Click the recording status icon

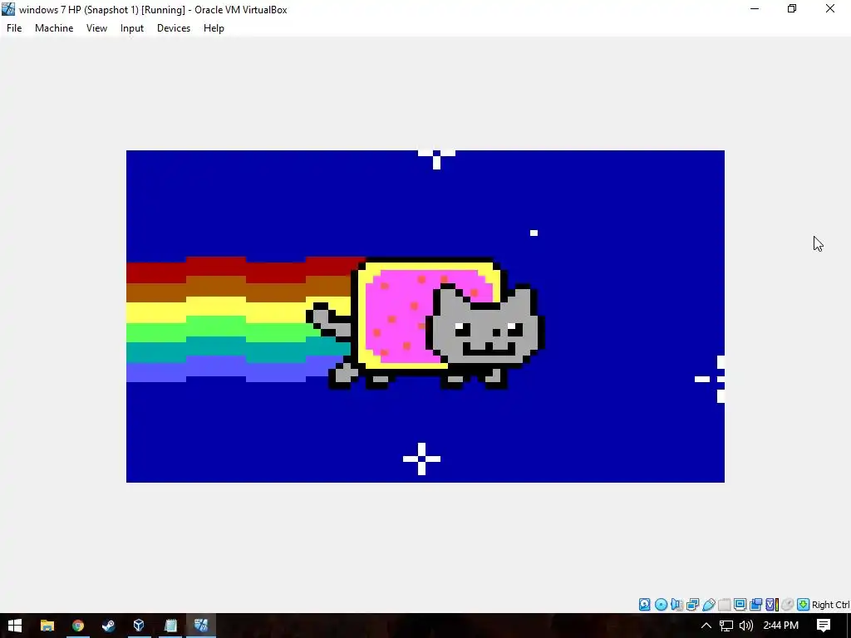tap(755, 605)
